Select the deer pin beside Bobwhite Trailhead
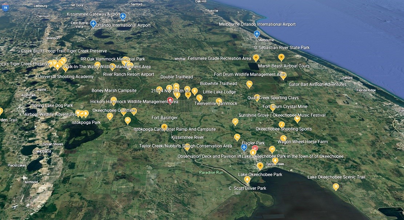Viewport: 404px width, 220px height. [249, 84]
